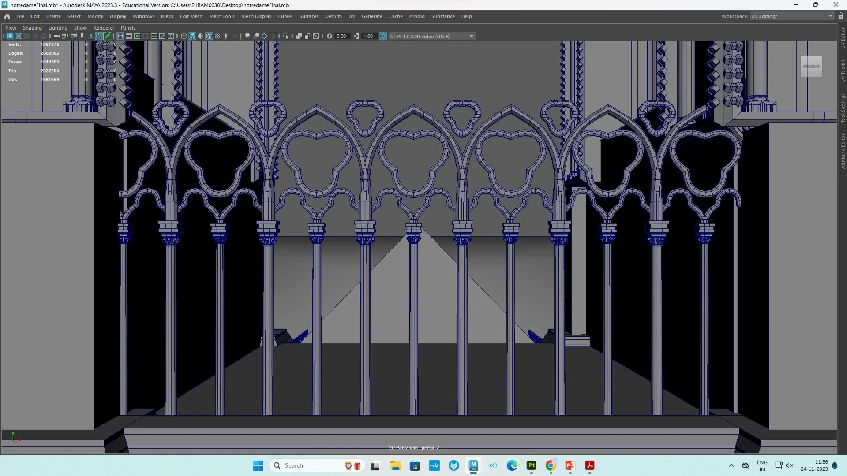Turn color management on or off

pyautogui.click(x=383, y=36)
